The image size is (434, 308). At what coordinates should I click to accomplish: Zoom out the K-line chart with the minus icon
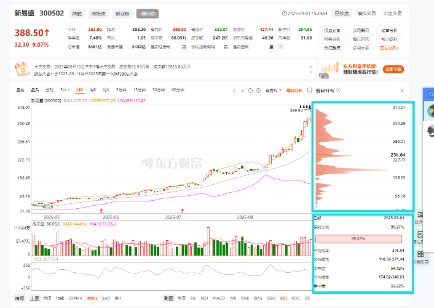tap(250, 91)
